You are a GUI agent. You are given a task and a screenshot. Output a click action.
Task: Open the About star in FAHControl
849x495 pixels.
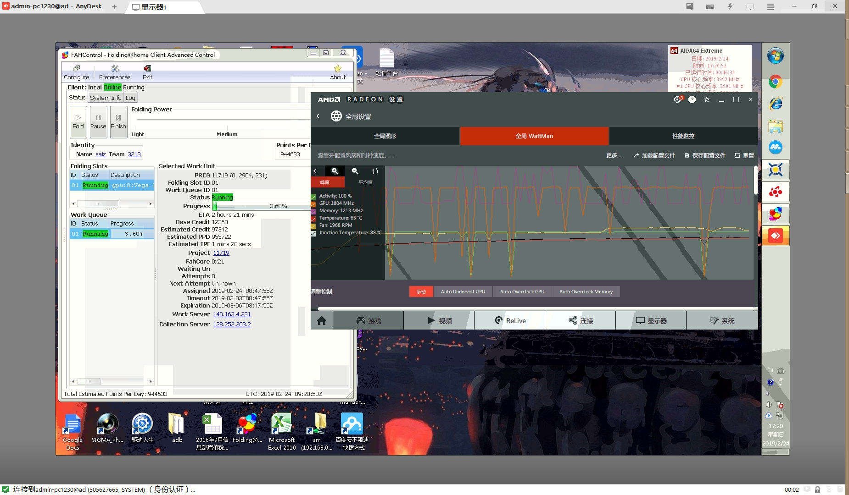coord(338,72)
